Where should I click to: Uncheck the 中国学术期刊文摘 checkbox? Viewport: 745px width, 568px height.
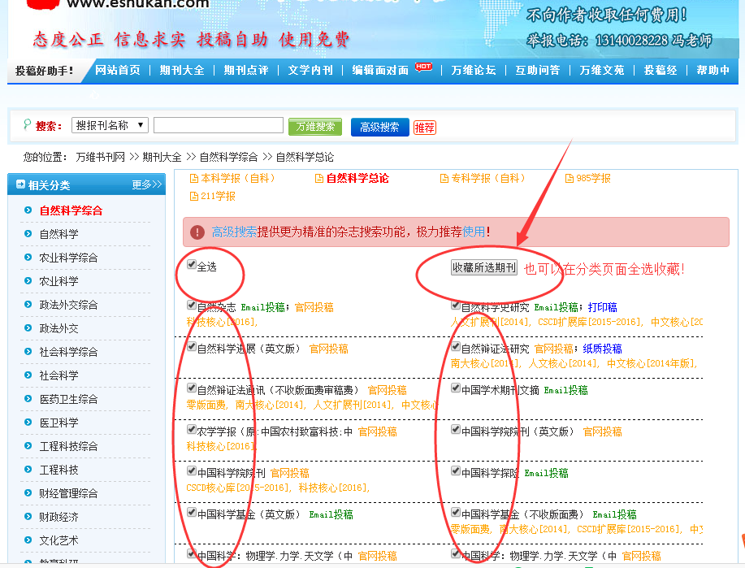pos(455,388)
